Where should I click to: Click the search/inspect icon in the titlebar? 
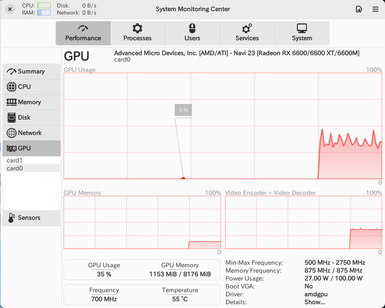pyautogui.click(x=358, y=9)
